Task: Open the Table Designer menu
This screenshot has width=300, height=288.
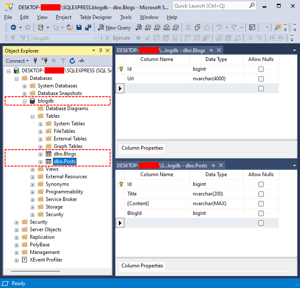Action: click(x=96, y=17)
